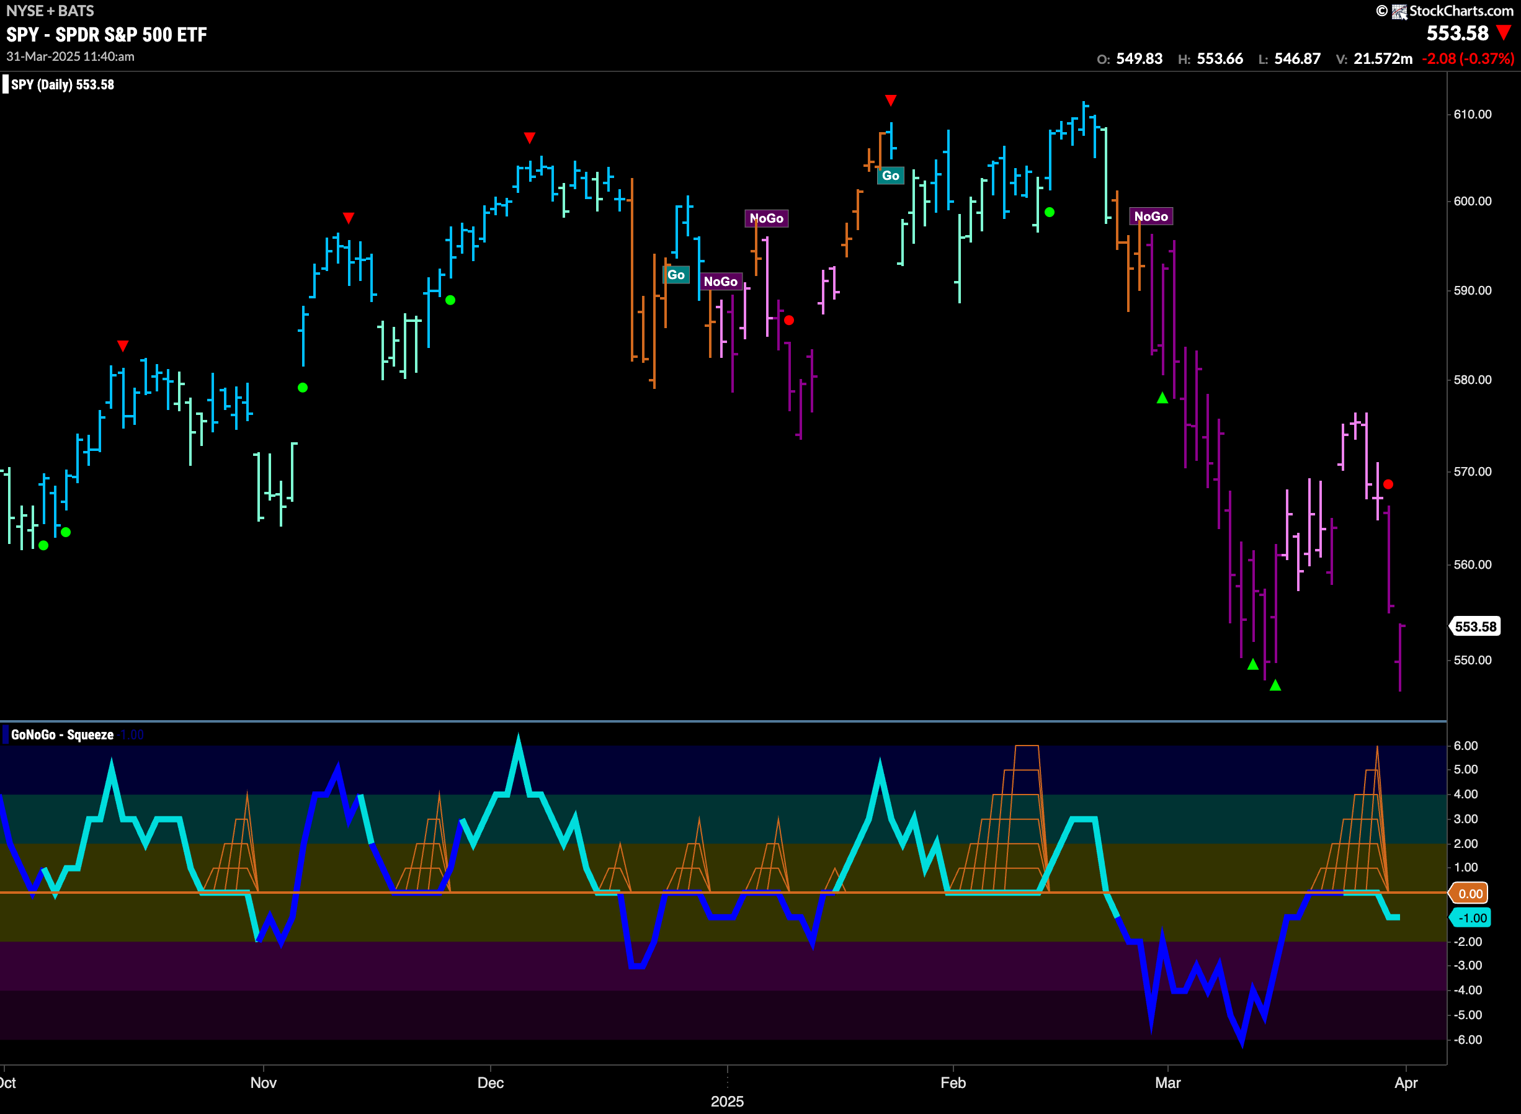Click the green dot near 579 in November
1521x1114 pixels.
pos(303,387)
